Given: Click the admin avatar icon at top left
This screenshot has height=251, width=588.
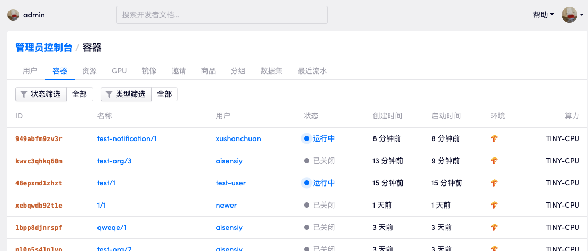Looking at the screenshot, I should (x=13, y=15).
